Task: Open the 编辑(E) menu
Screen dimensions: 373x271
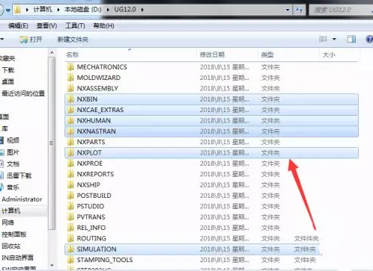Action: coord(18,25)
